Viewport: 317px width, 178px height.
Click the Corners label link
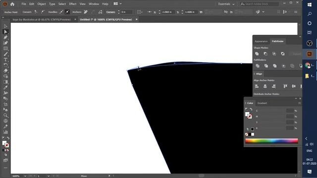110,12
